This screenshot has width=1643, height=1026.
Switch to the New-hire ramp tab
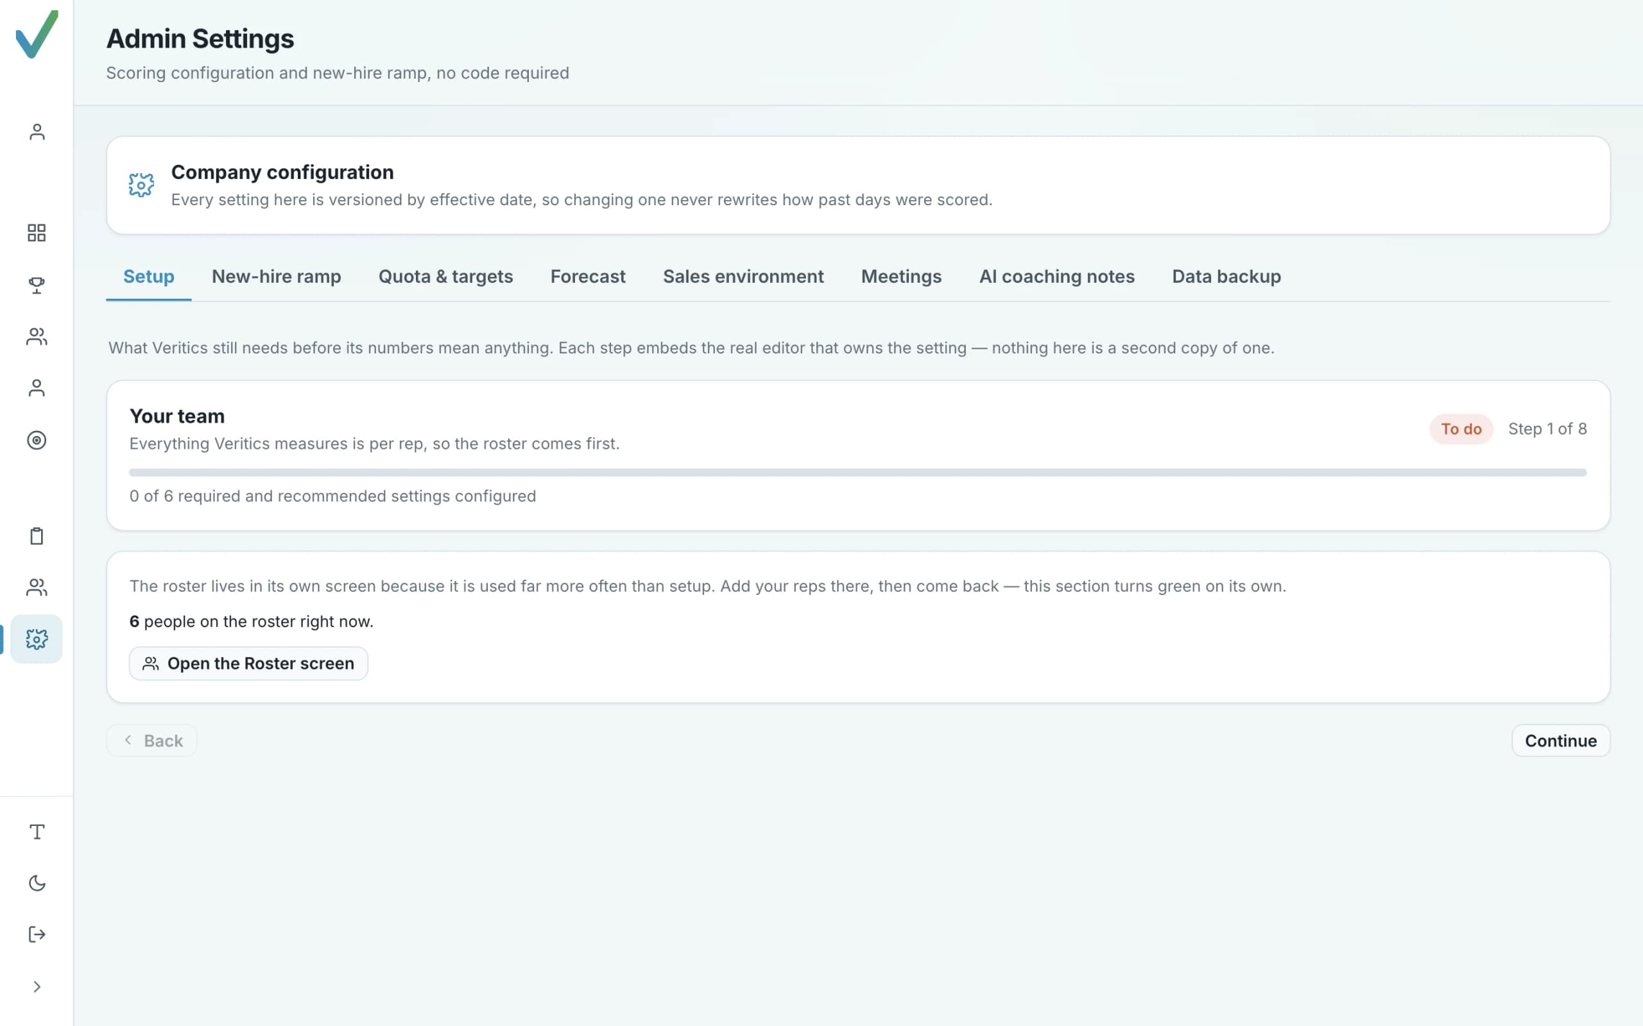tap(277, 277)
